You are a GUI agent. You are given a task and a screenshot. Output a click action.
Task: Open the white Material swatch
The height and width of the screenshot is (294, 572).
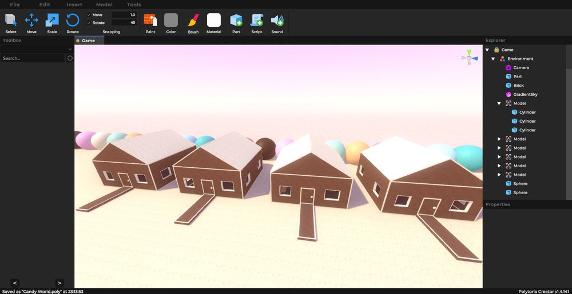pyautogui.click(x=214, y=21)
